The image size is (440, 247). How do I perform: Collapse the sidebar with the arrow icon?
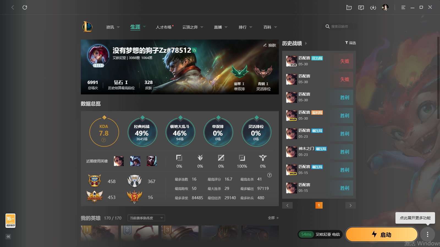[8, 237]
